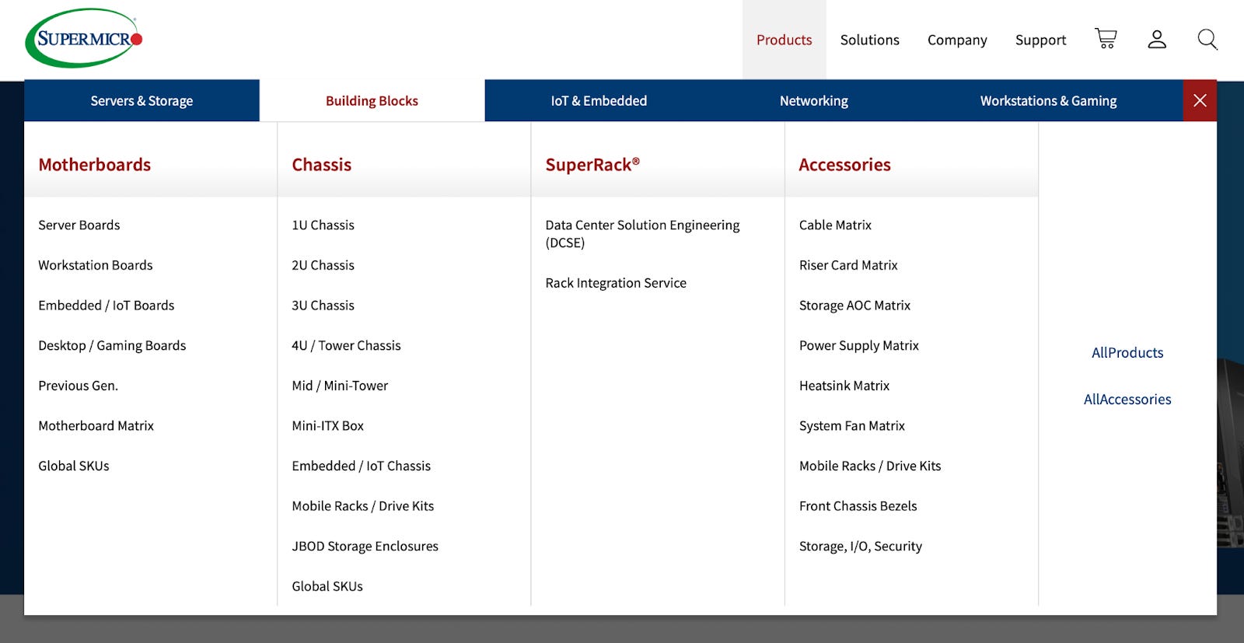This screenshot has width=1244, height=643.
Task: Open Embedded / IoT Boards
Action: coord(107,306)
